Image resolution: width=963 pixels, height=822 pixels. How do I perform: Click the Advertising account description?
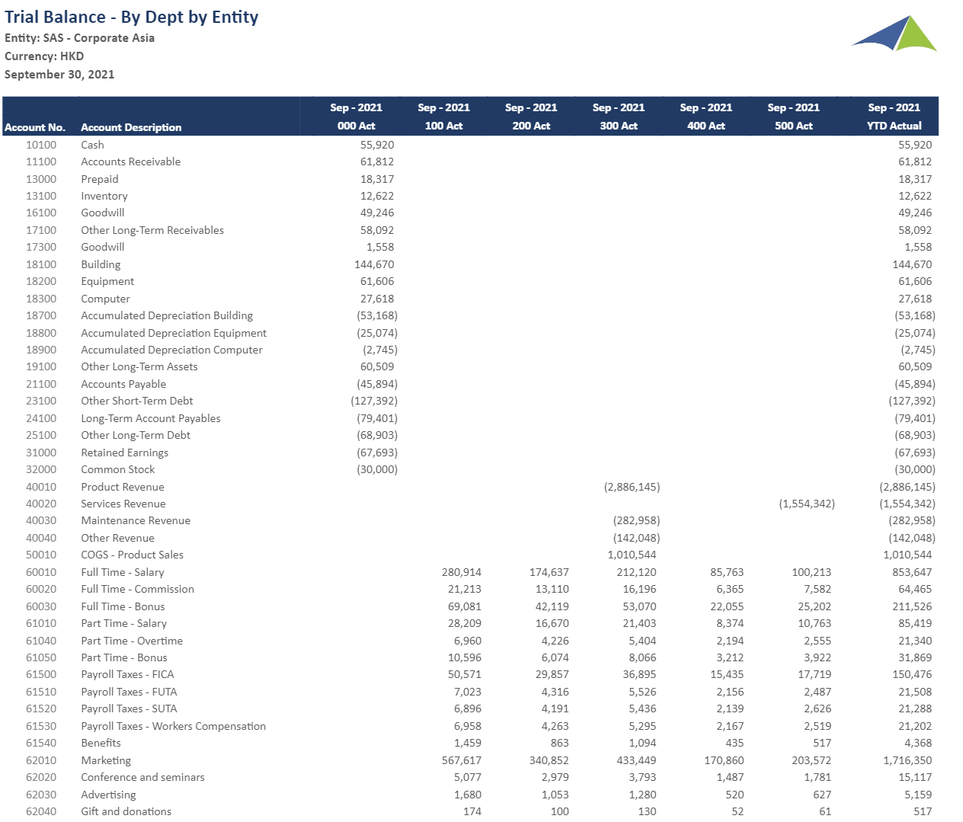108,795
